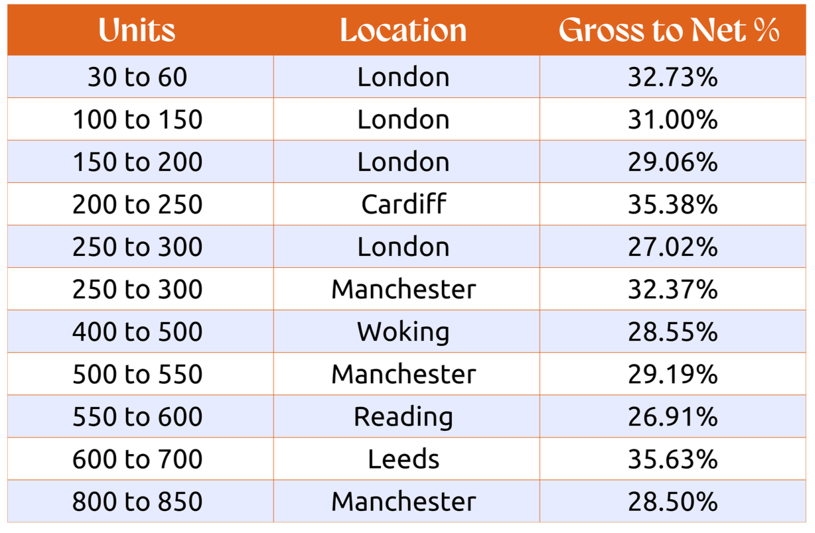
Task: Select the 150 to 200 units cell
Action: click(x=137, y=162)
